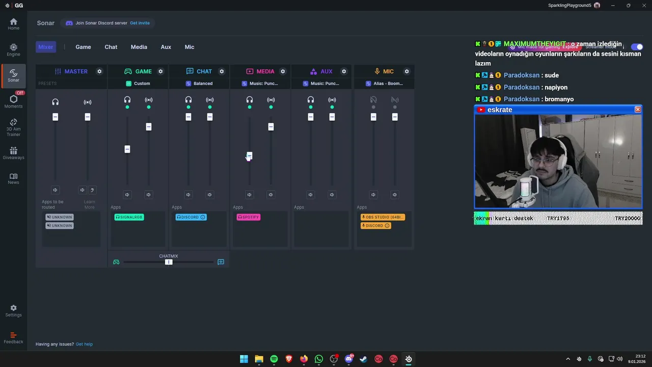Click the GAME headphone volume fader
Viewport: 652px width, 367px height.
pos(127,149)
